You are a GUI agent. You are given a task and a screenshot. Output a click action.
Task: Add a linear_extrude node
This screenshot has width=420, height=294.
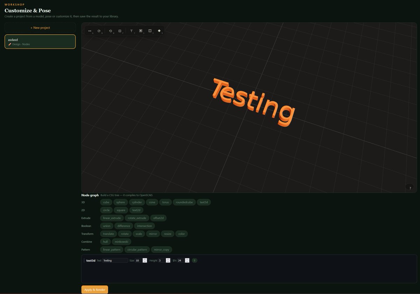coord(112,218)
